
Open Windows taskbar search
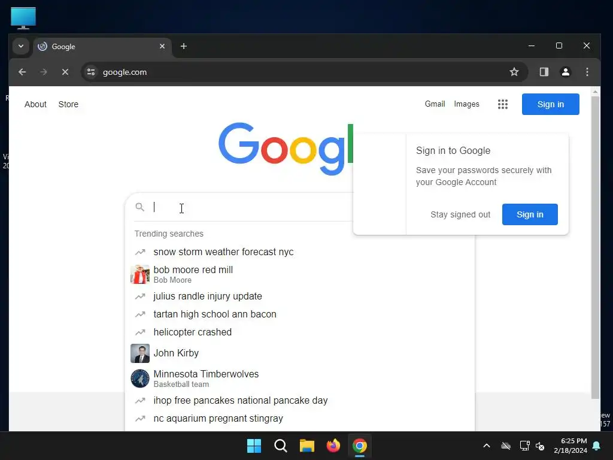pos(281,446)
